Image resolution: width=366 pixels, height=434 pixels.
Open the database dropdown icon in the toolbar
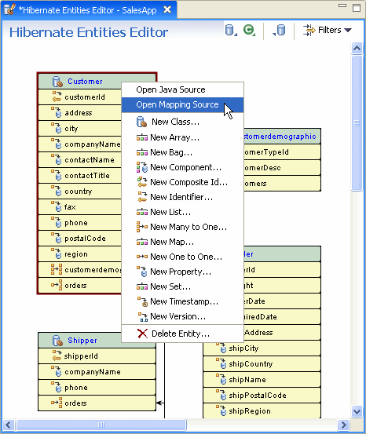coord(231,30)
